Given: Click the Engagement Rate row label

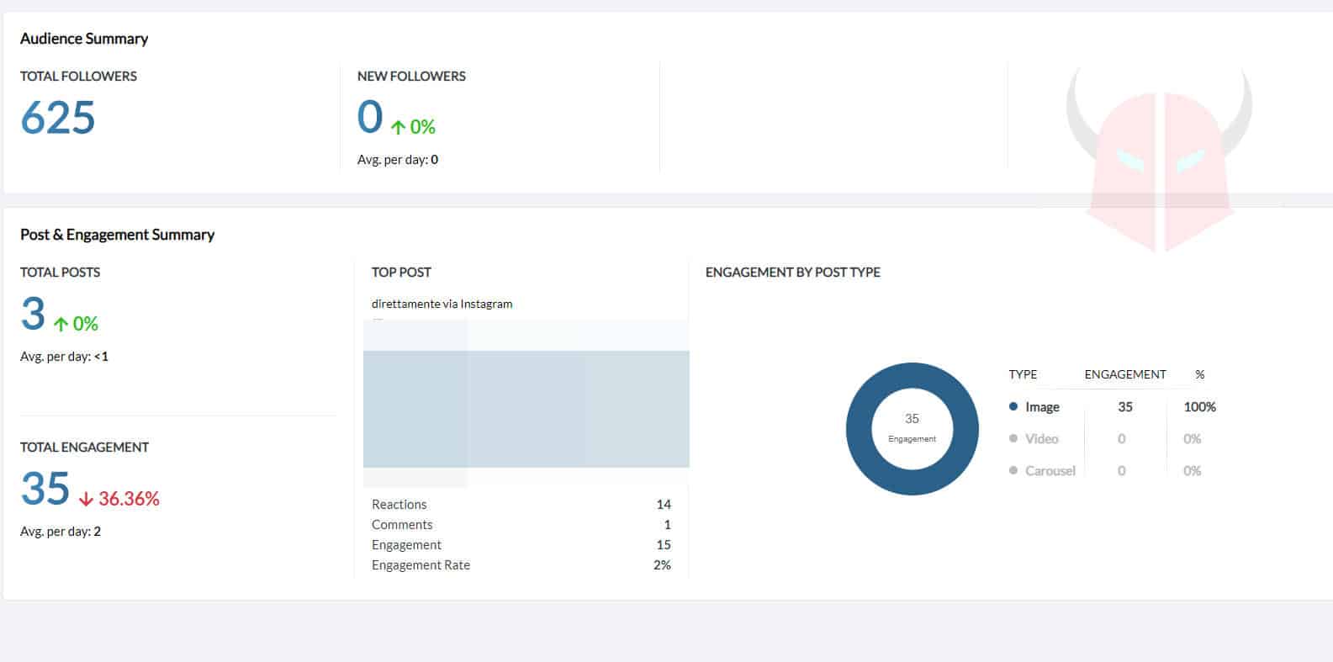Looking at the screenshot, I should (421, 565).
